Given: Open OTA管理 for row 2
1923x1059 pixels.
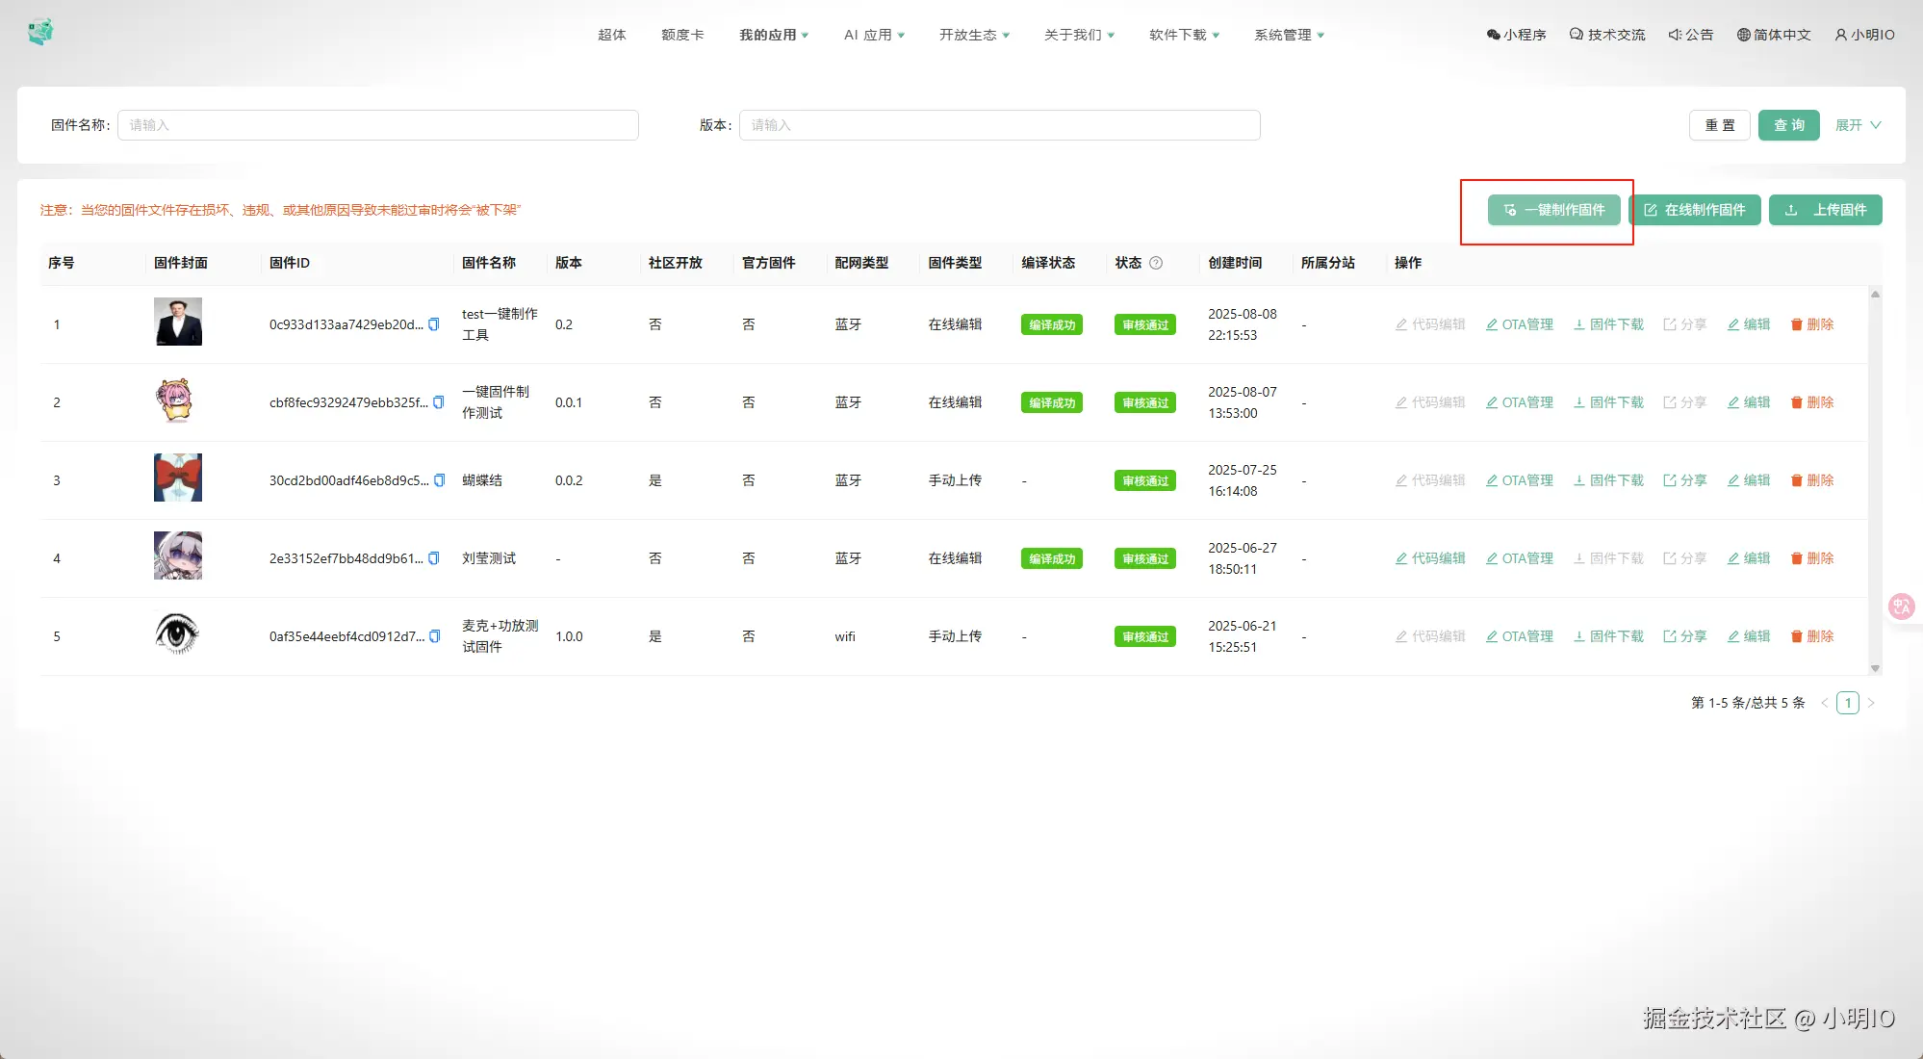Looking at the screenshot, I should pos(1520,402).
